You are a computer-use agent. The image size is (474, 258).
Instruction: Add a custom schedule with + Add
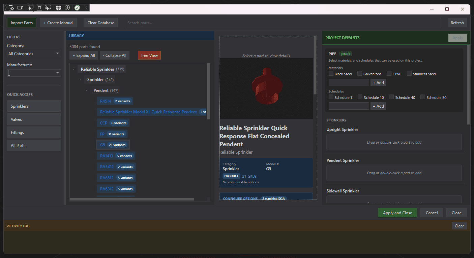pyautogui.click(x=378, y=106)
